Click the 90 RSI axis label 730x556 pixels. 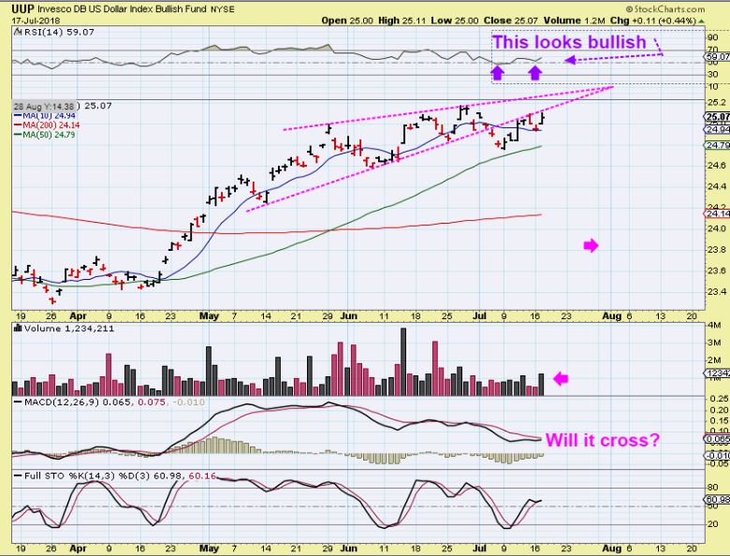pyautogui.click(x=712, y=37)
